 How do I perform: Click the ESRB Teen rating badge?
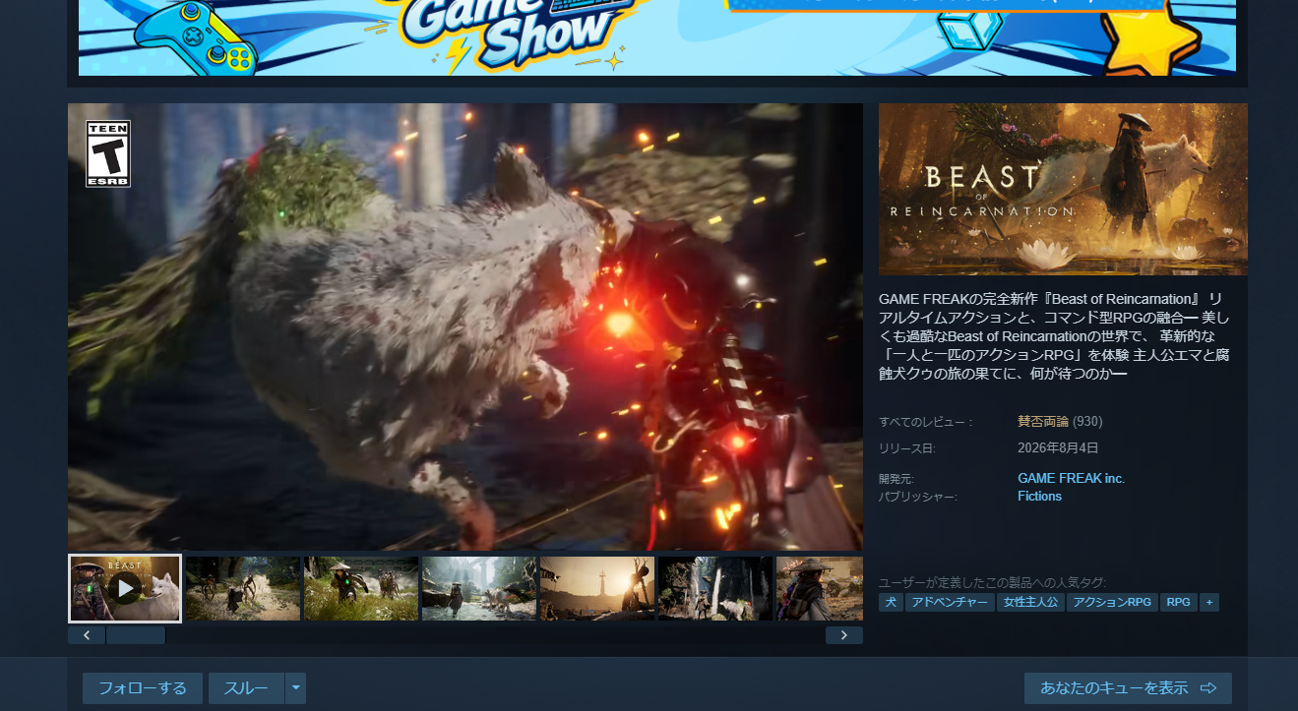coord(108,153)
